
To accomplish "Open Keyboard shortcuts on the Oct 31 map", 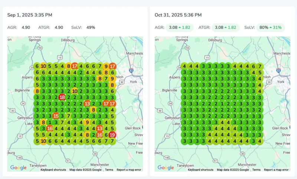I will (200, 170).
